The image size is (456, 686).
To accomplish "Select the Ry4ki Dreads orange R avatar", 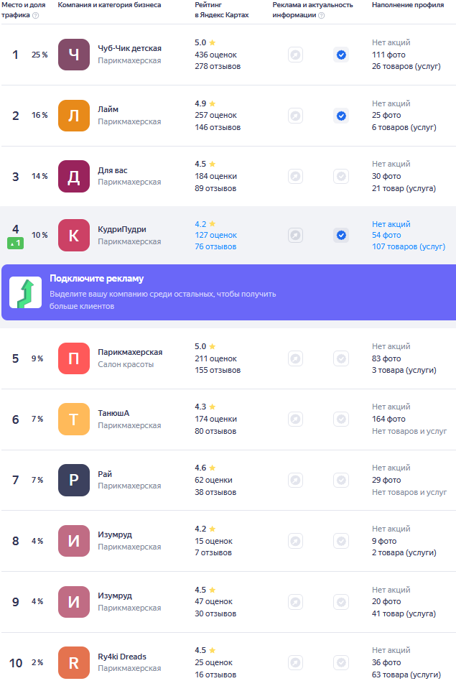I will [74, 662].
